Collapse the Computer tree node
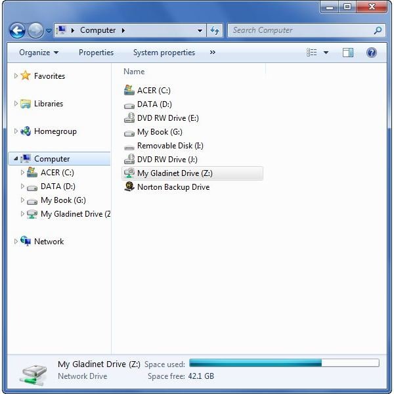This screenshot has height=394, width=394. coord(16,158)
